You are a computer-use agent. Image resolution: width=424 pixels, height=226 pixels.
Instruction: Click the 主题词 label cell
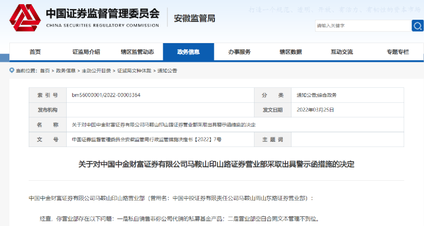[x=273, y=140]
